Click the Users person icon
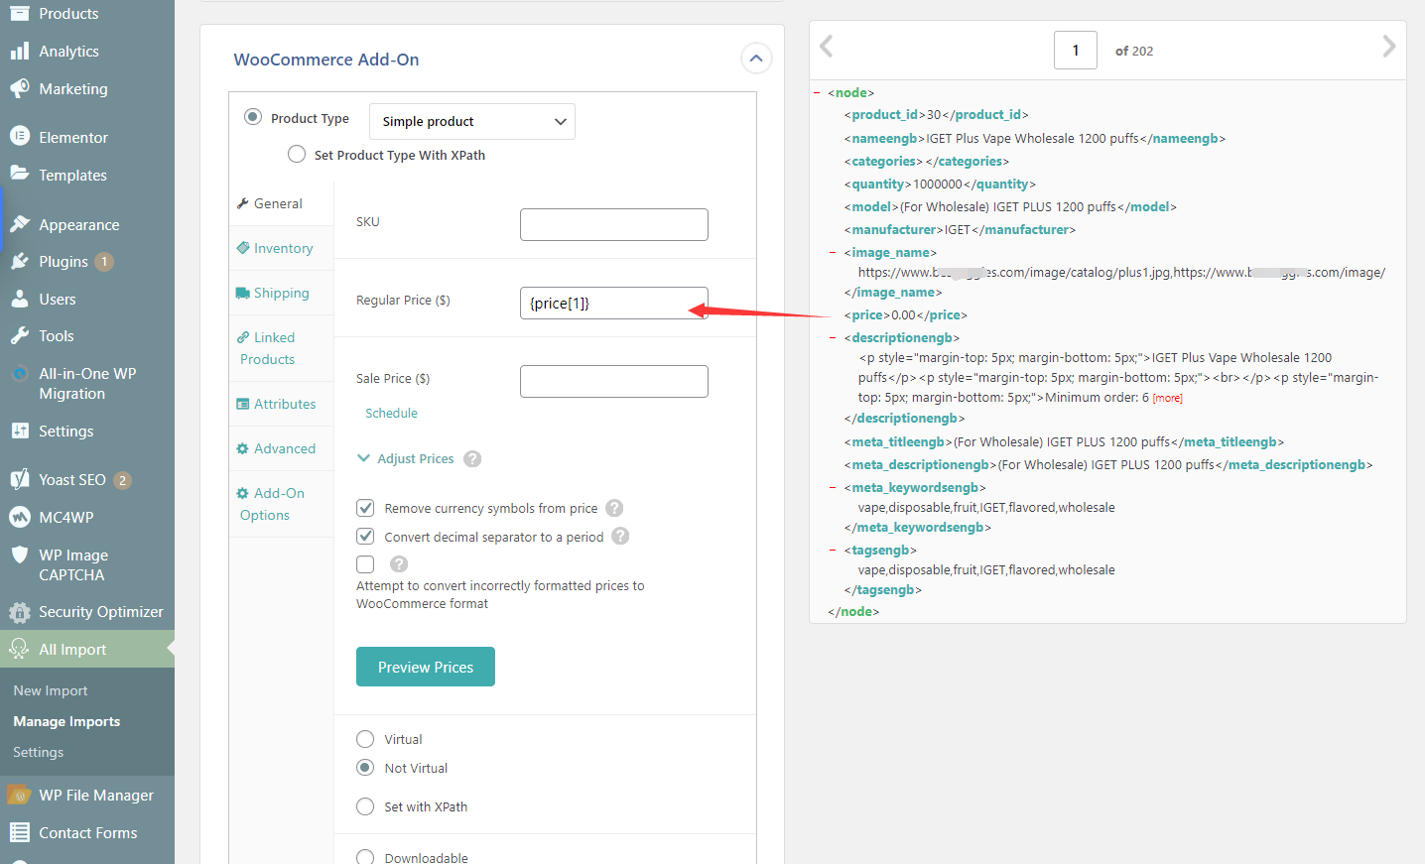1425x864 pixels. point(19,299)
